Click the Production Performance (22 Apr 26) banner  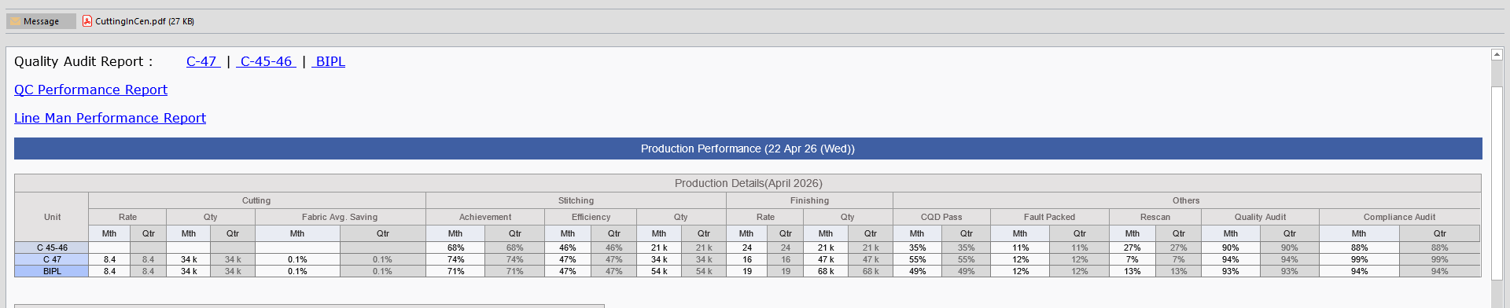(748, 148)
